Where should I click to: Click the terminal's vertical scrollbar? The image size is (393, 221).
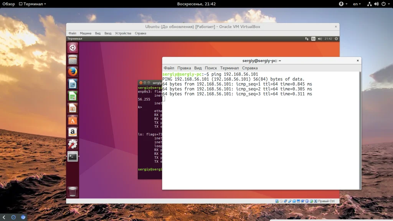[x=360, y=130]
